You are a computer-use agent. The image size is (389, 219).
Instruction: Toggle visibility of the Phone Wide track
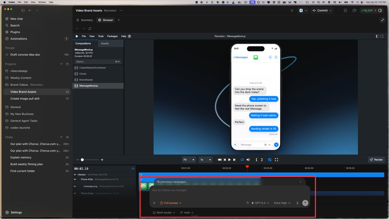click(x=75, y=179)
